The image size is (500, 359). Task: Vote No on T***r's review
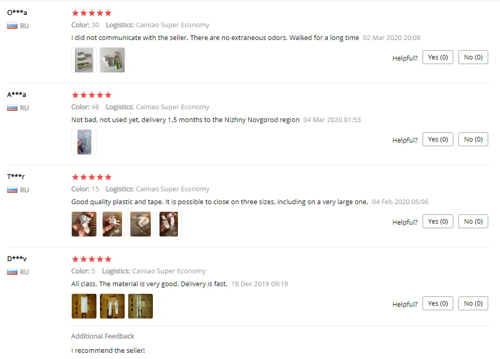tap(473, 221)
